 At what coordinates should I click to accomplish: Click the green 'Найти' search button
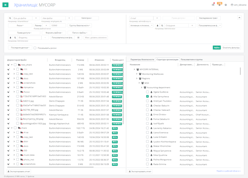click(216, 48)
